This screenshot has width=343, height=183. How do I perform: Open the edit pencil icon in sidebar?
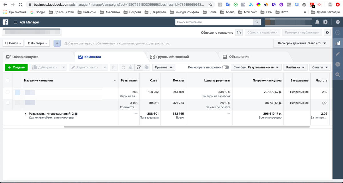coord(338,54)
